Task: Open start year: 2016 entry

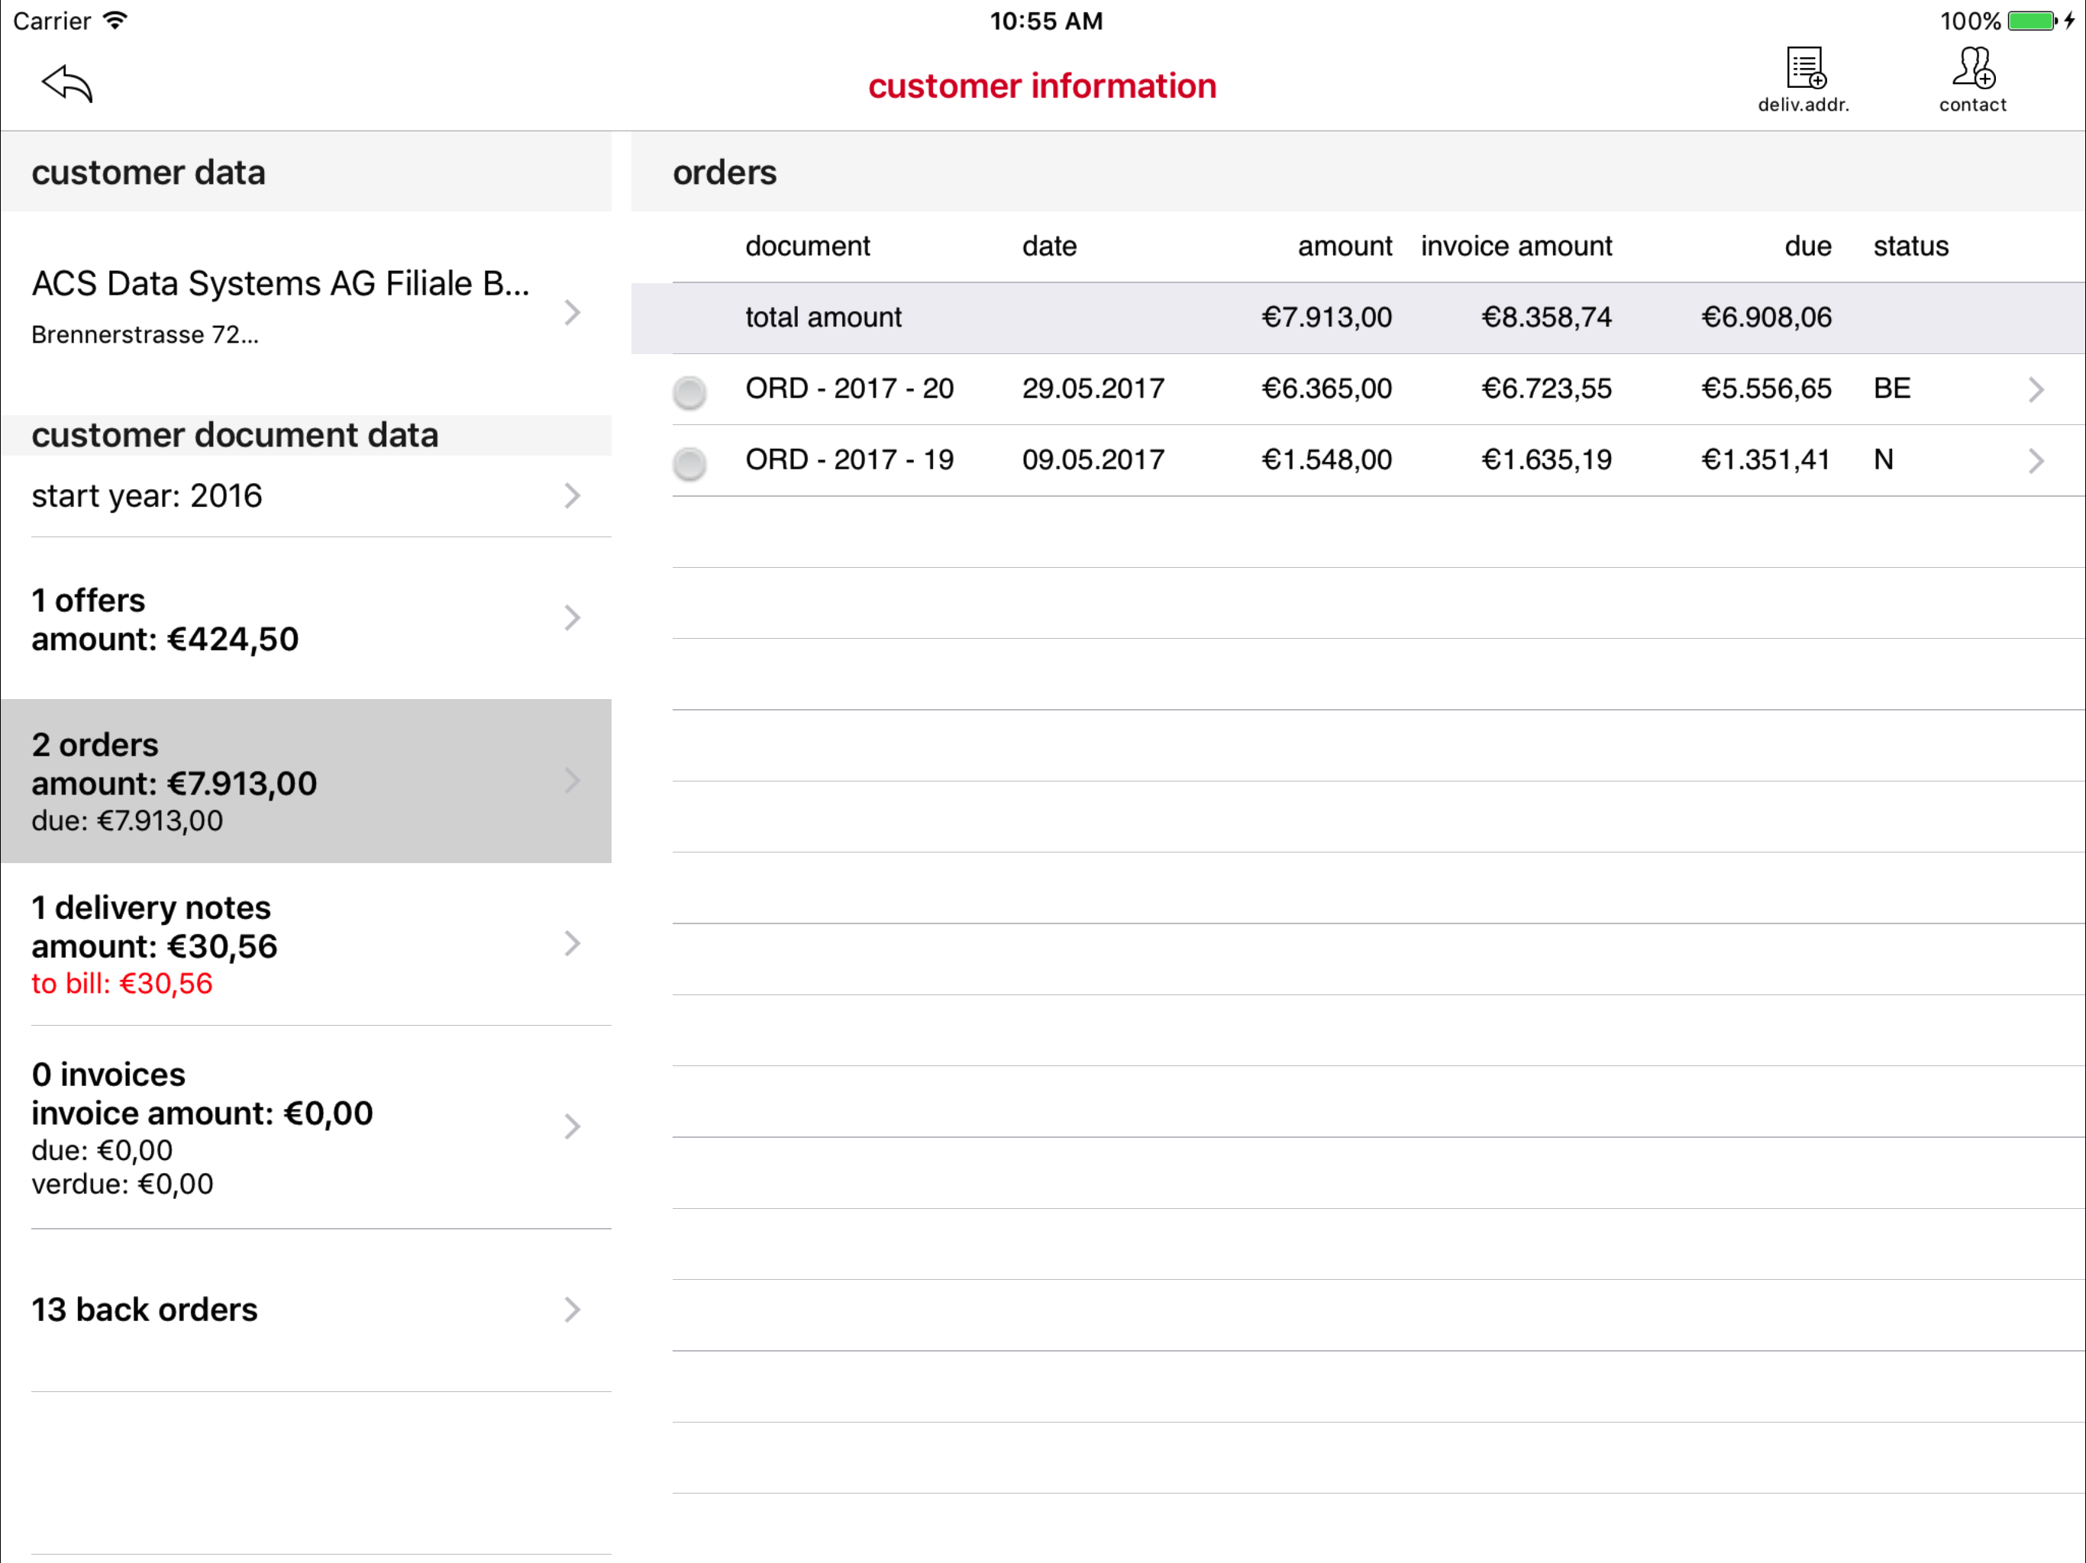Action: click(306, 496)
